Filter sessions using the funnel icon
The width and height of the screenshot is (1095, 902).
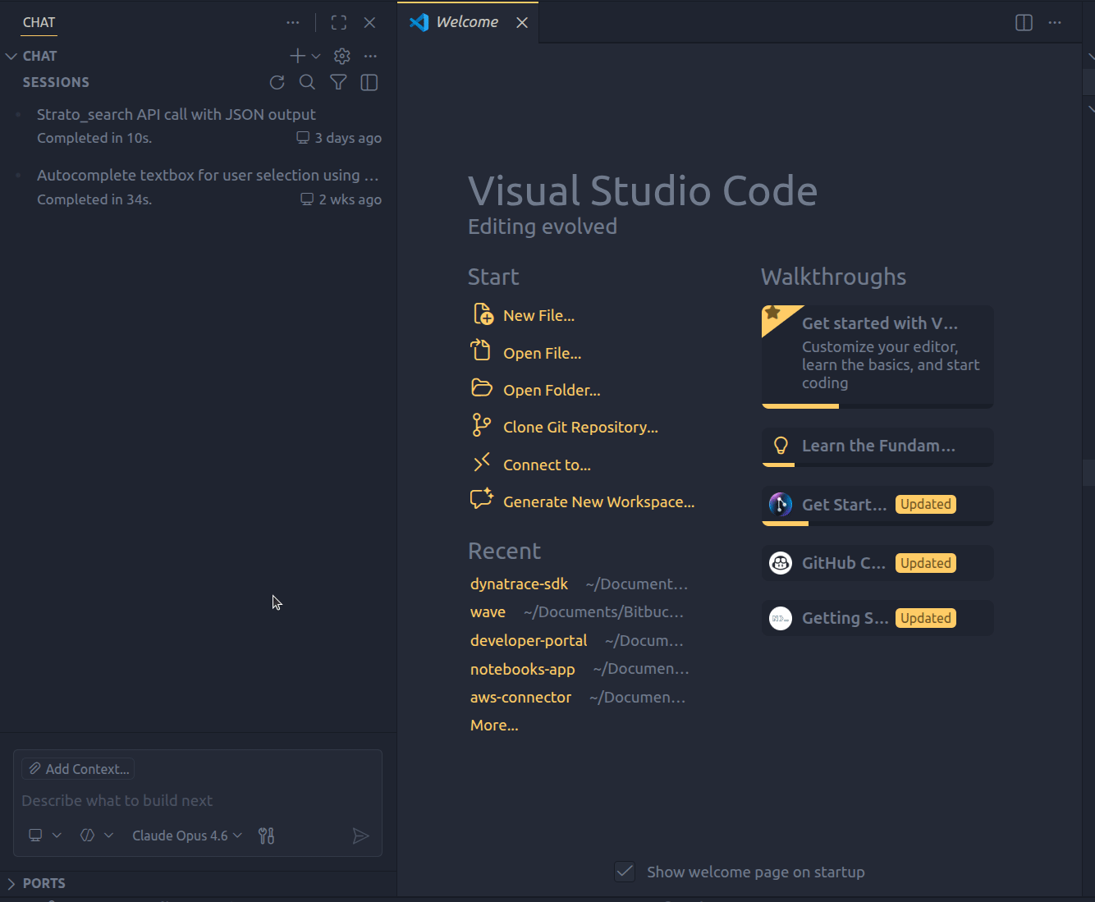tap(338, 82)
